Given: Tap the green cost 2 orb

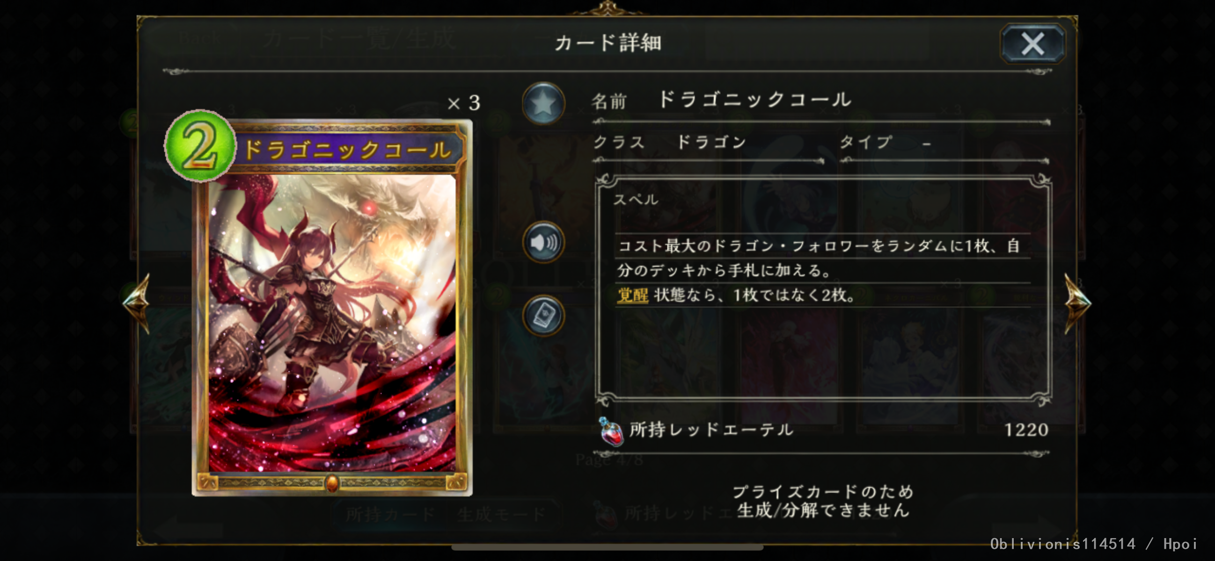Looking at the screenshot, I should tap(200, 145).
